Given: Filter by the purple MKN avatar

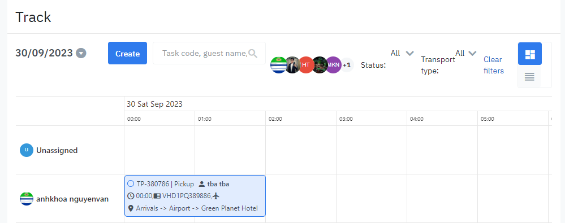Looking at the screenshot, I should 333,65.
